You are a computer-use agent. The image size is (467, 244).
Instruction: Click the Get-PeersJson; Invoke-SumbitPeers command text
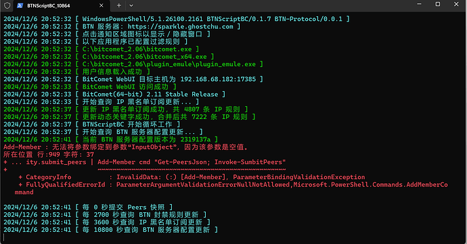(x=220, y=162)
